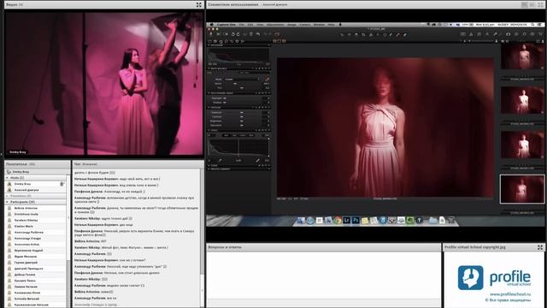
Task: Open the Capture One application menu
Action: tap(226, 25)
